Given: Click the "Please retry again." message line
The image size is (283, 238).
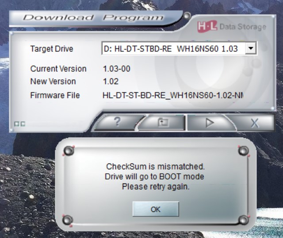Looking at the screenshot, I should point(156,187).
